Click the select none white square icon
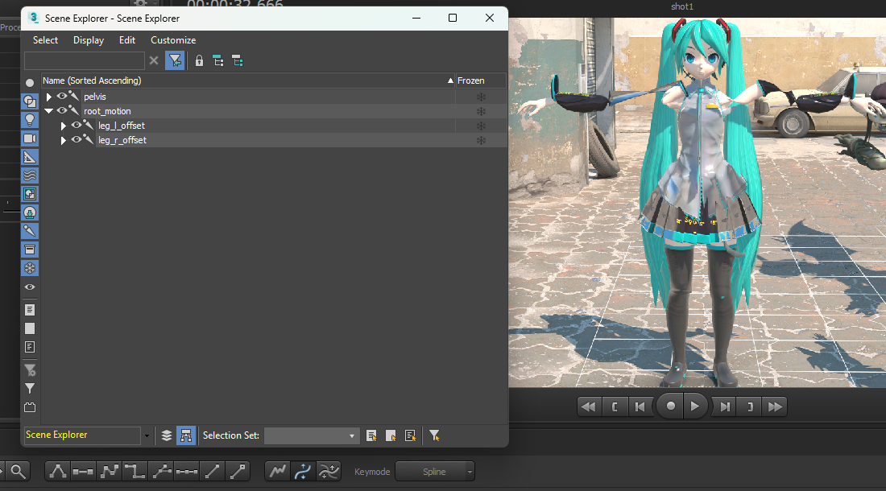This screenshot has width=886, height=491. tap(30, 328)
